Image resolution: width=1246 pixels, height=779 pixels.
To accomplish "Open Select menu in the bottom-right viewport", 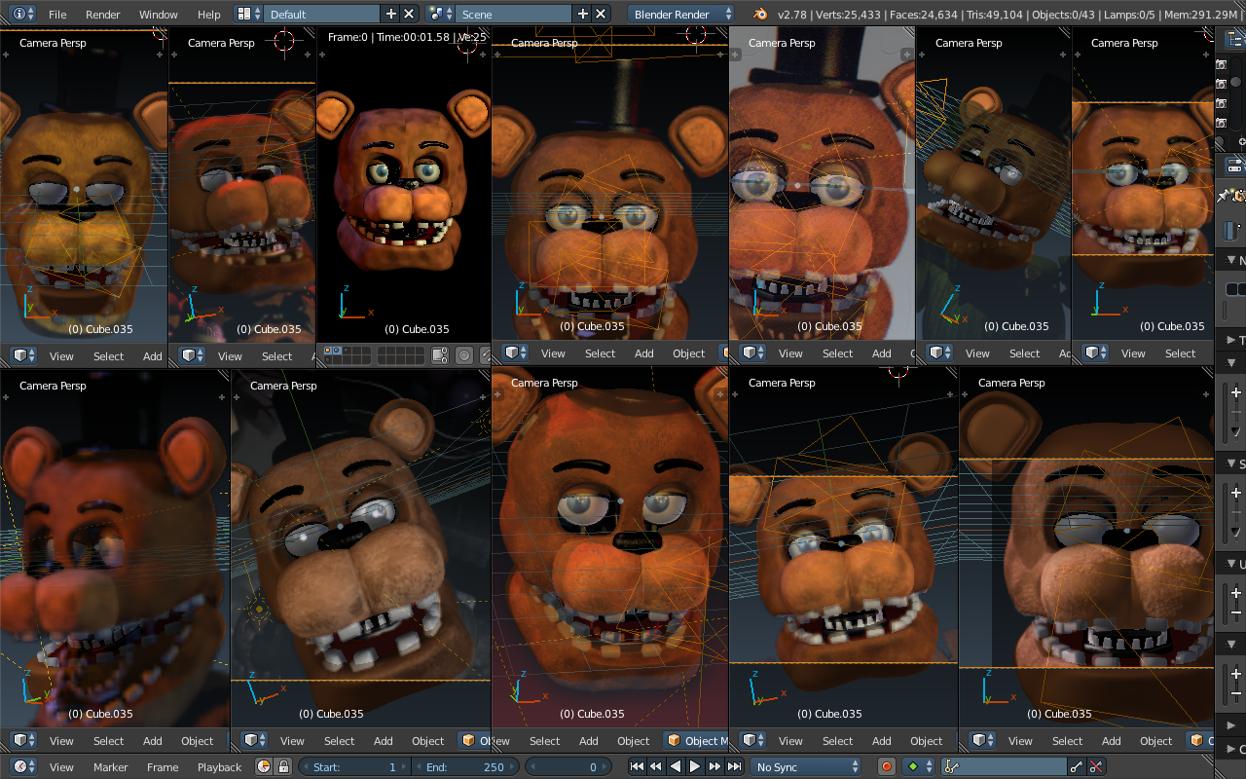I will click(x=1067, y=741).
